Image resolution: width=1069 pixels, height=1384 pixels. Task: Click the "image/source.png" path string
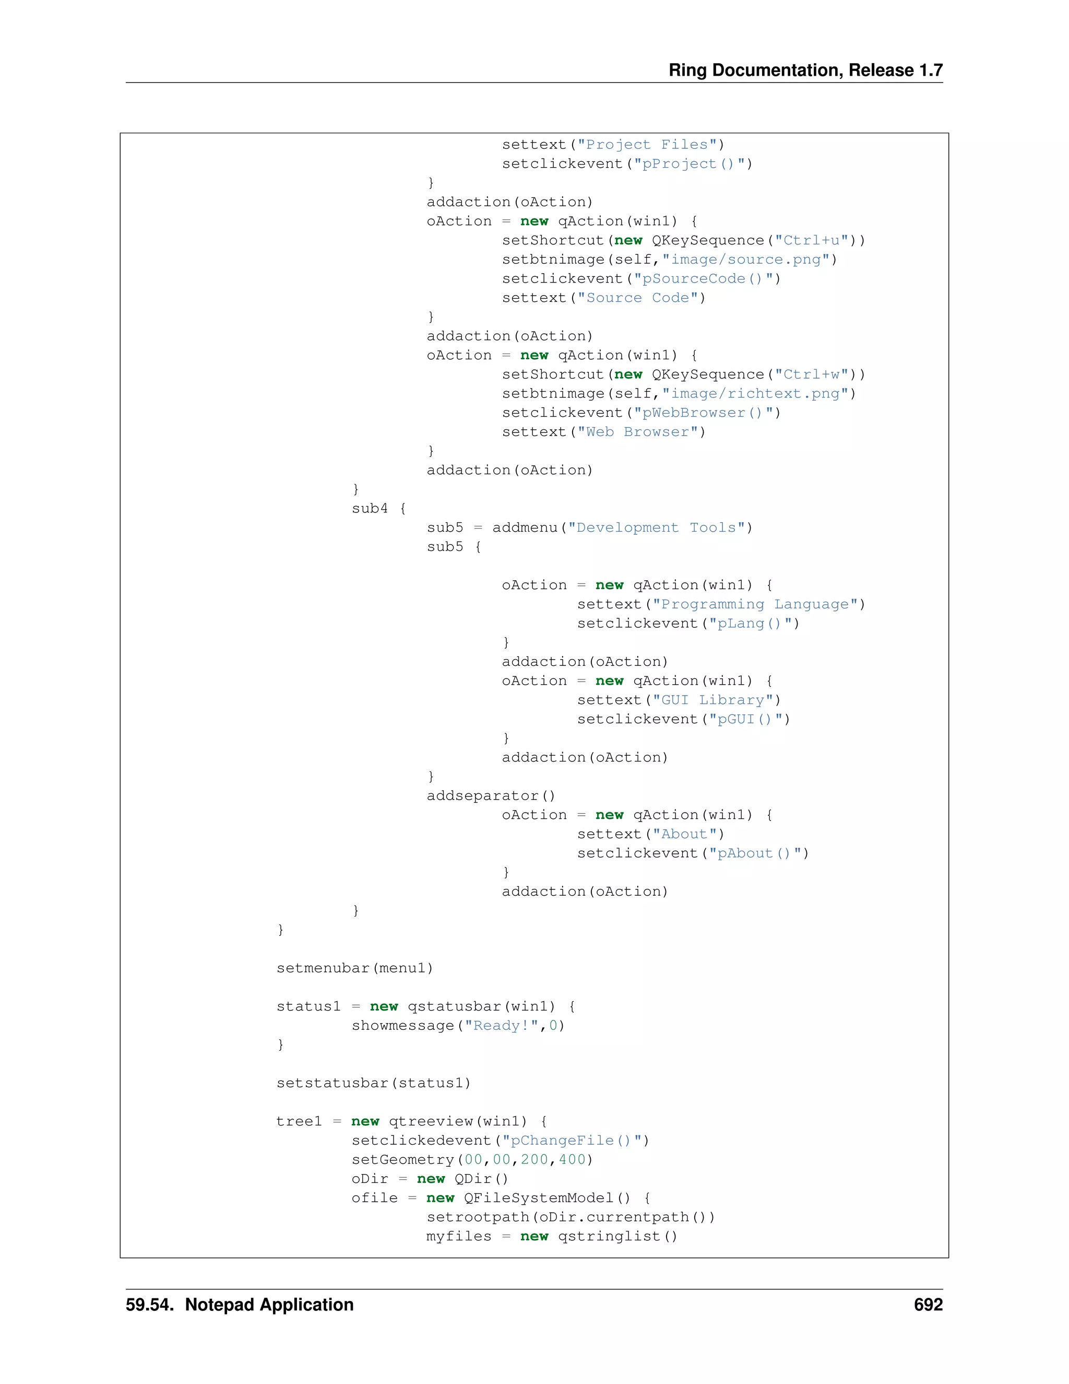[x=745, y=259]
